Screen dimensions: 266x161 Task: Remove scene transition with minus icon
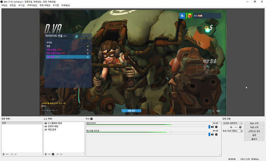coord(236,127)
